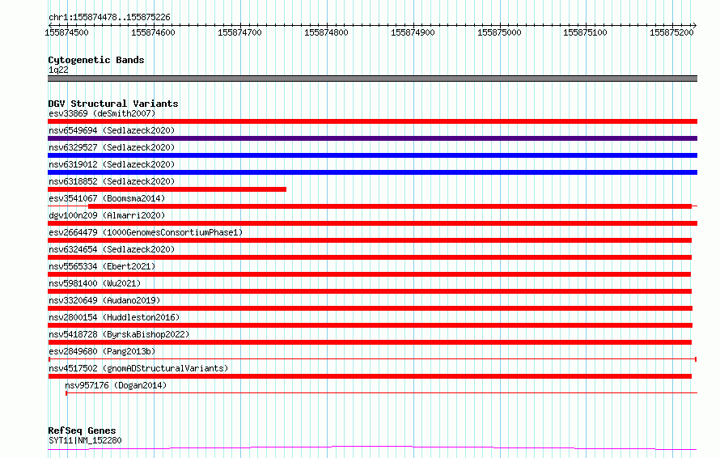
Task: Click the DGV Structural Variants track title
Action: click(113, 104)
